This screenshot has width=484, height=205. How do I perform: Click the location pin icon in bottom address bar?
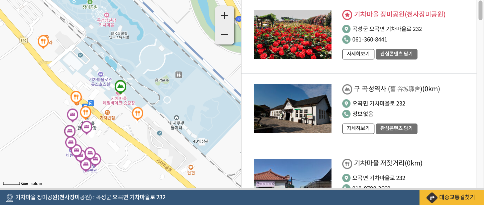[9, 197]
